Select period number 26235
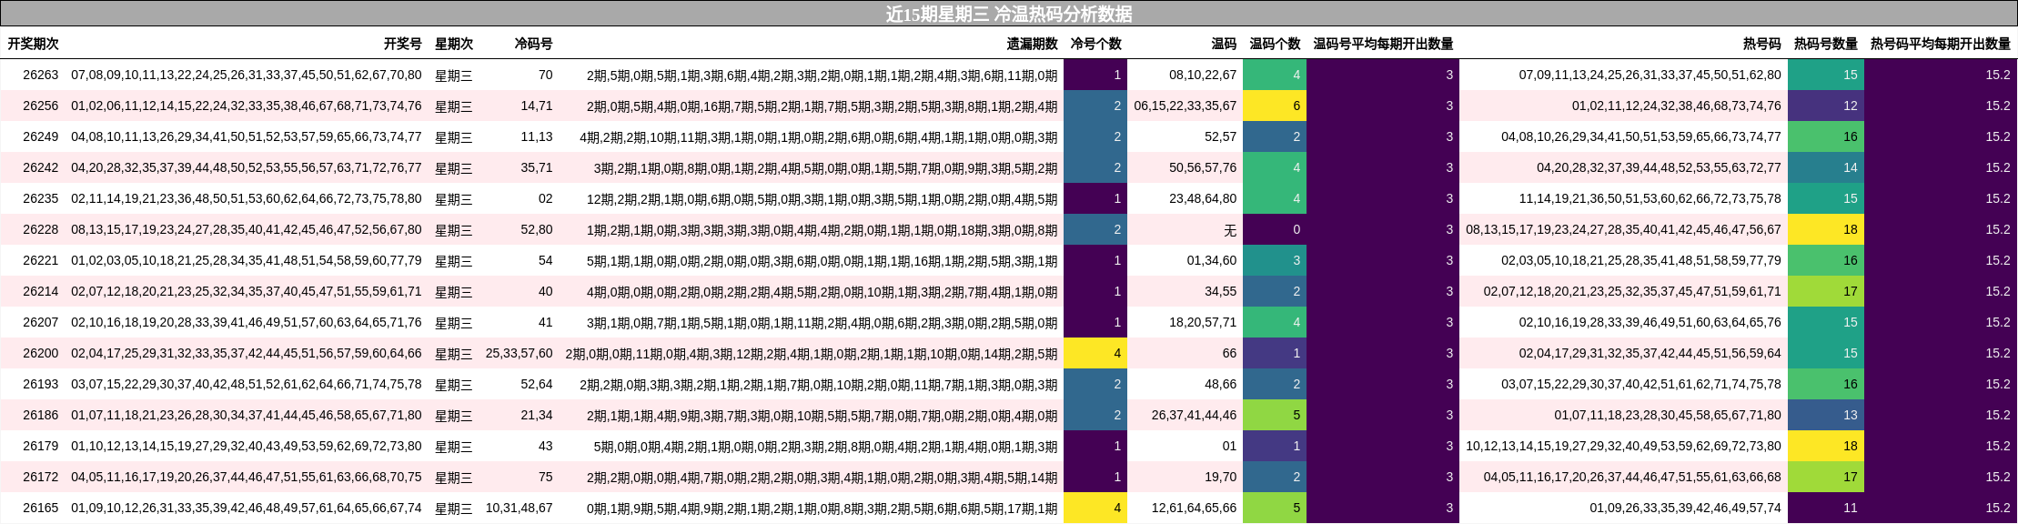This screenshot has width=2018, height=524. [x=41, y=198]
